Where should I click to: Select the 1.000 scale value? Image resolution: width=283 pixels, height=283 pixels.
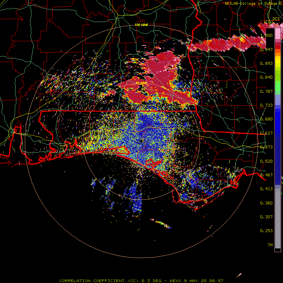point(266,35)
